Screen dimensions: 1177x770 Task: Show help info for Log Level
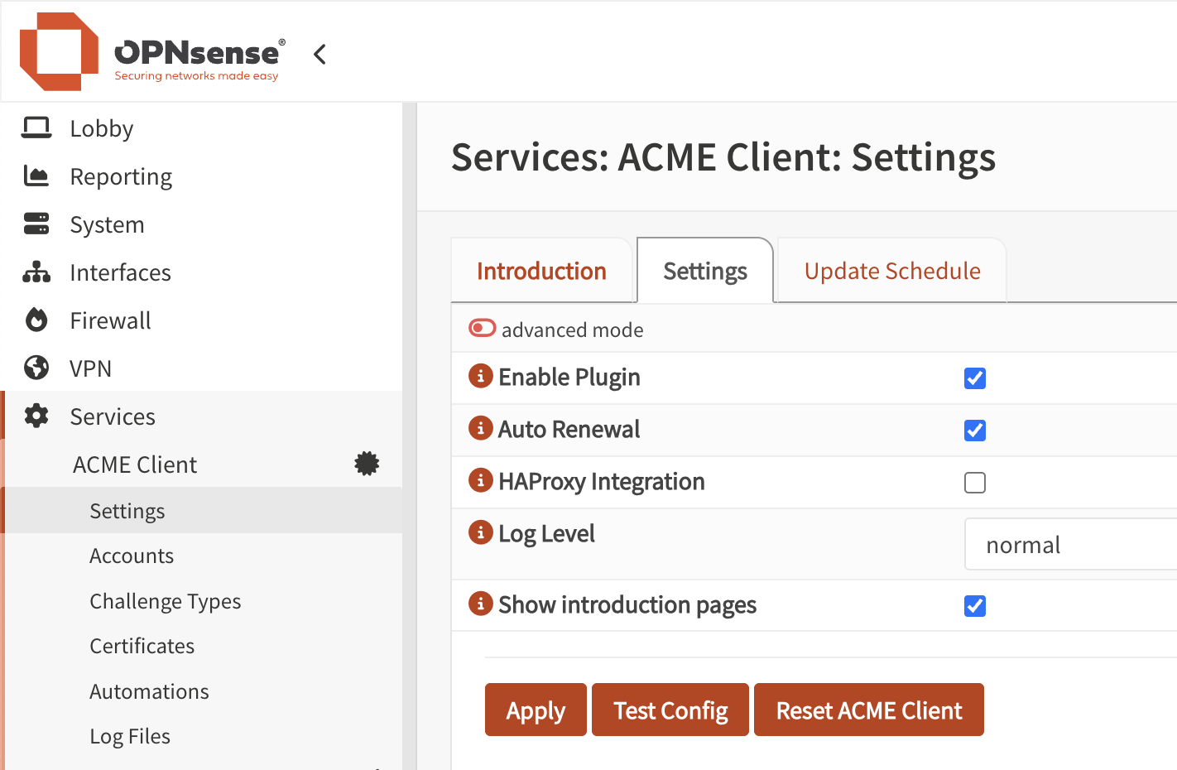click(x=480, y=532)
